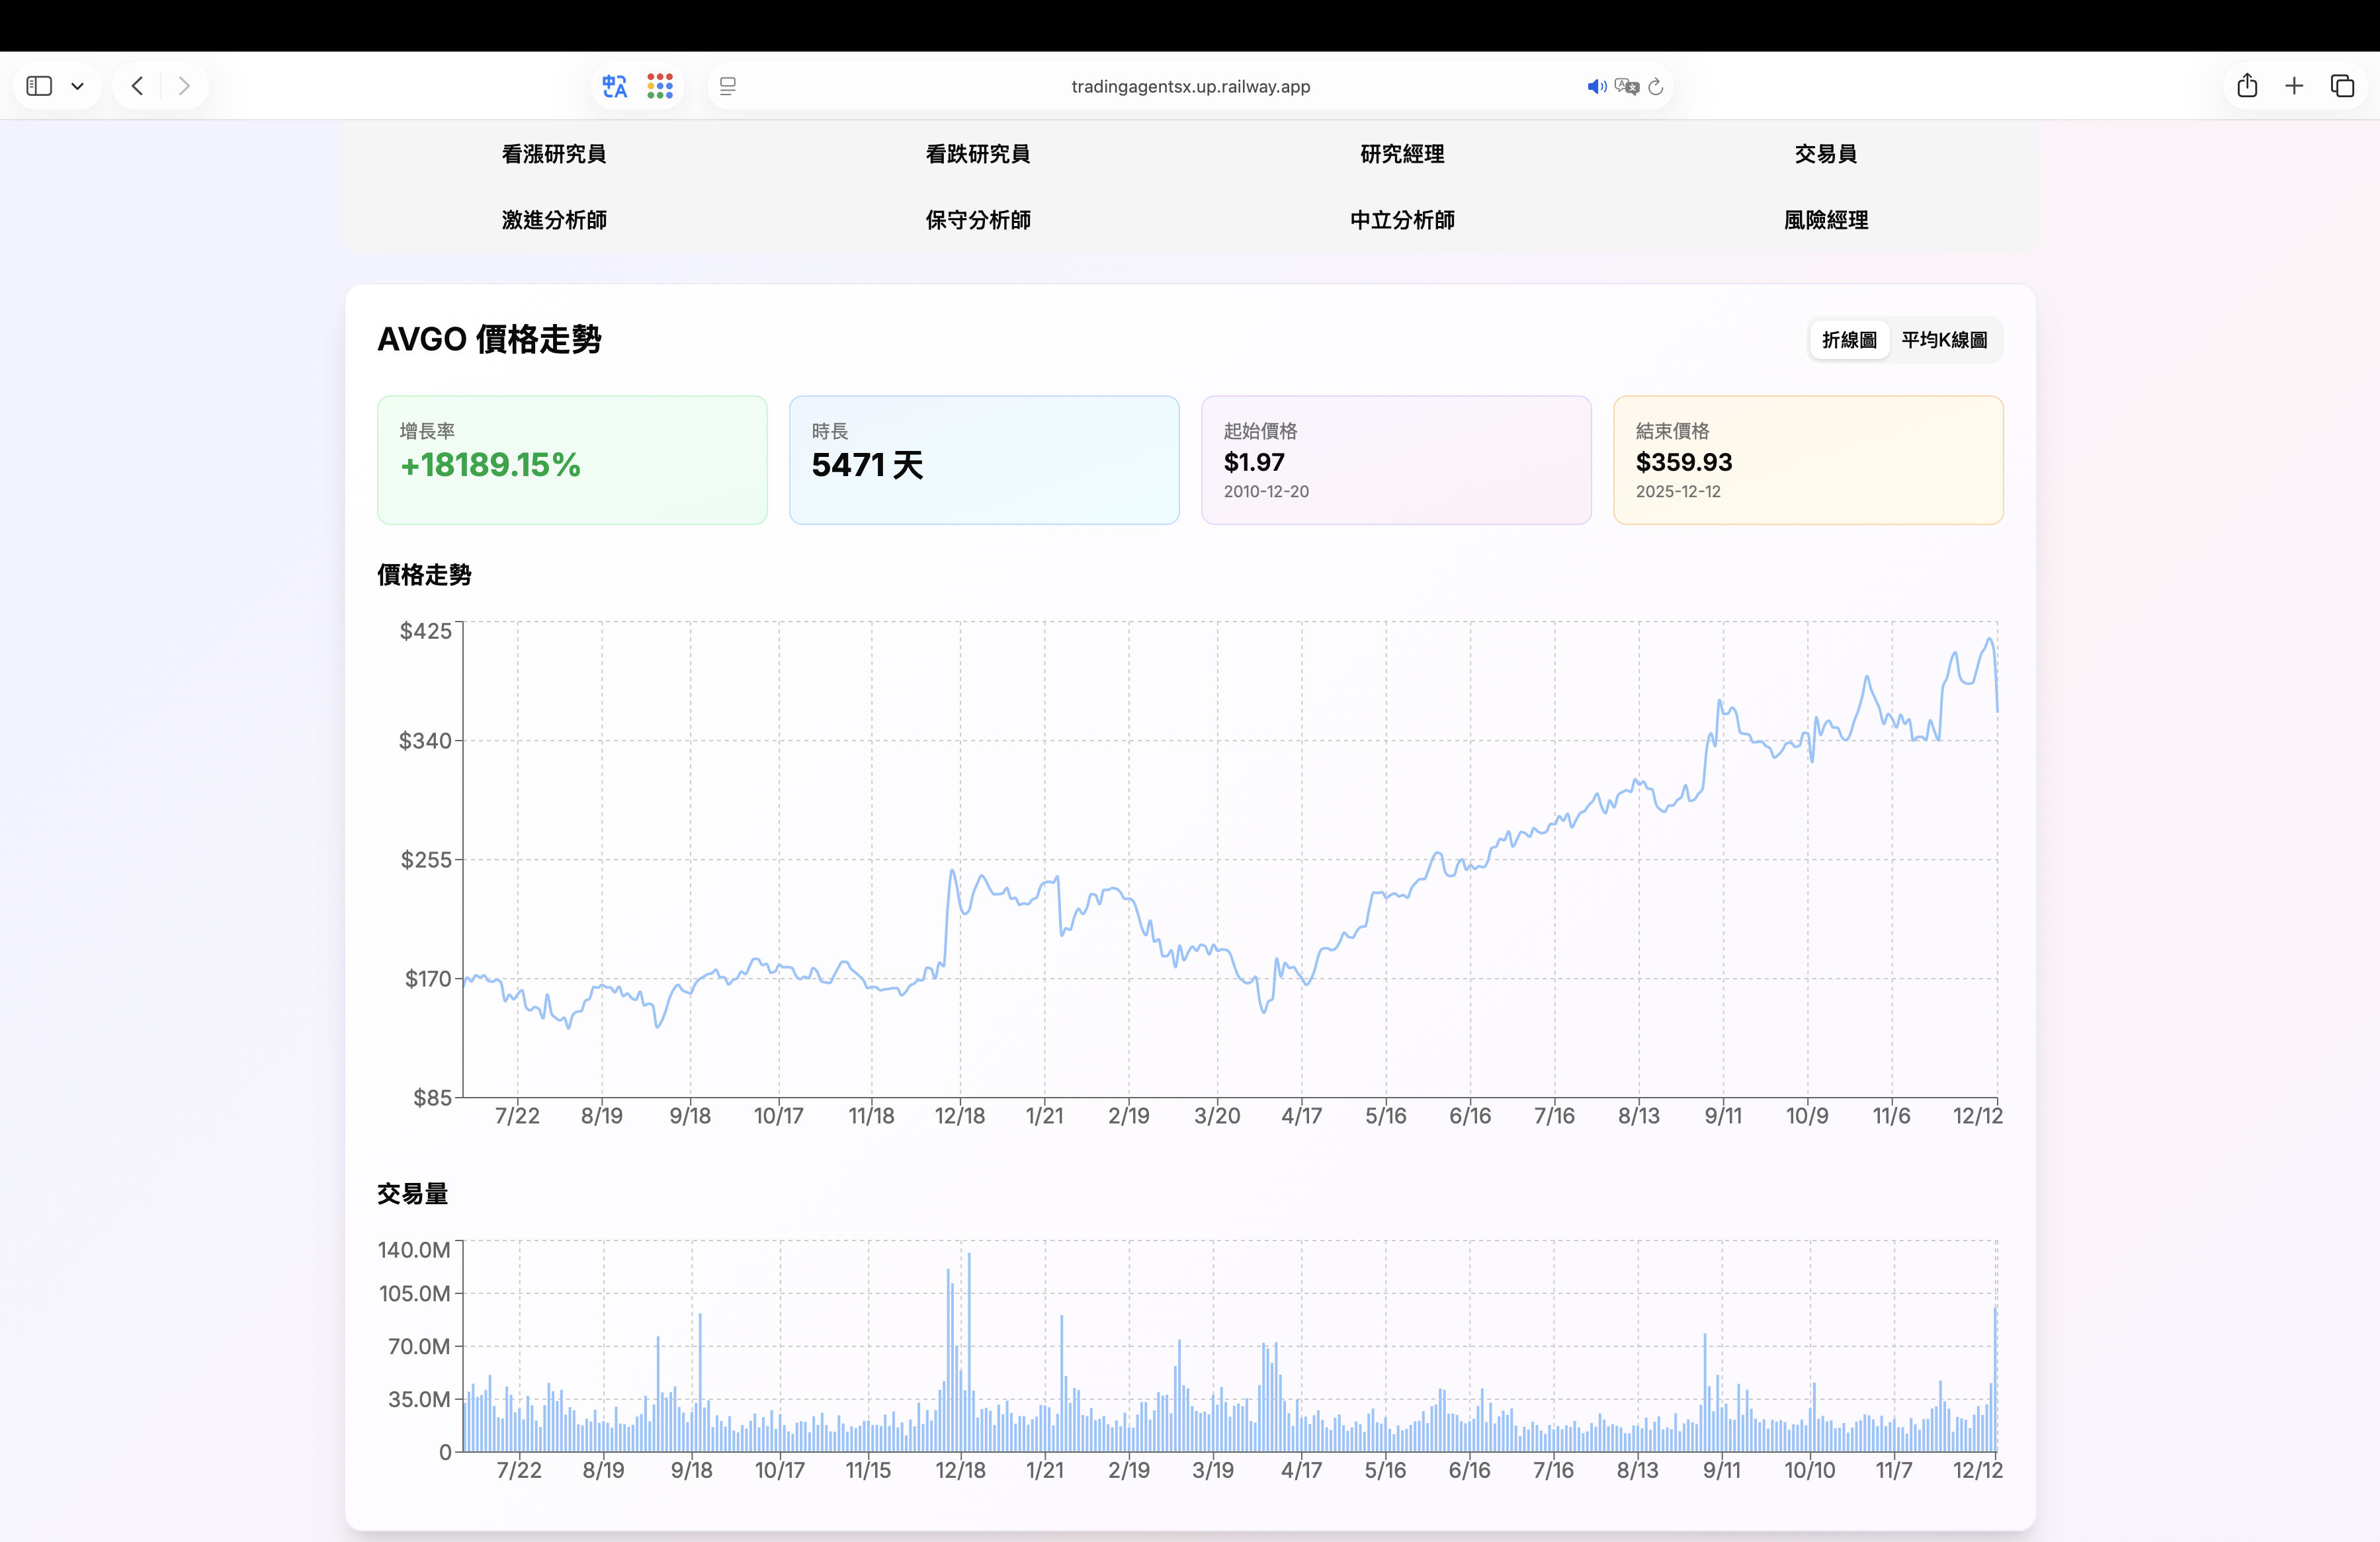The height and width of the screenshot is (1542, 2380).
Task: Open a new tab with plus icon
Action: [x=2294, y=86]
